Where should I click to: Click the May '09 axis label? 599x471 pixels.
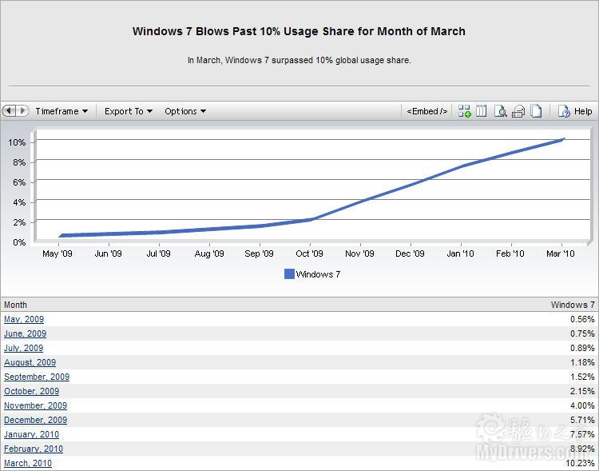tap(58, 253)
